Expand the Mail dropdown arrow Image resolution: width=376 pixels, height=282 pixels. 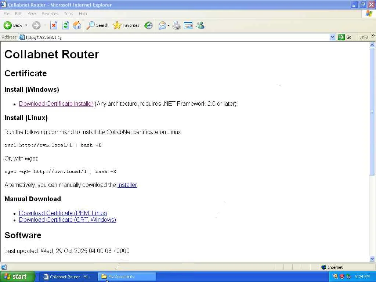pos(168,25)
